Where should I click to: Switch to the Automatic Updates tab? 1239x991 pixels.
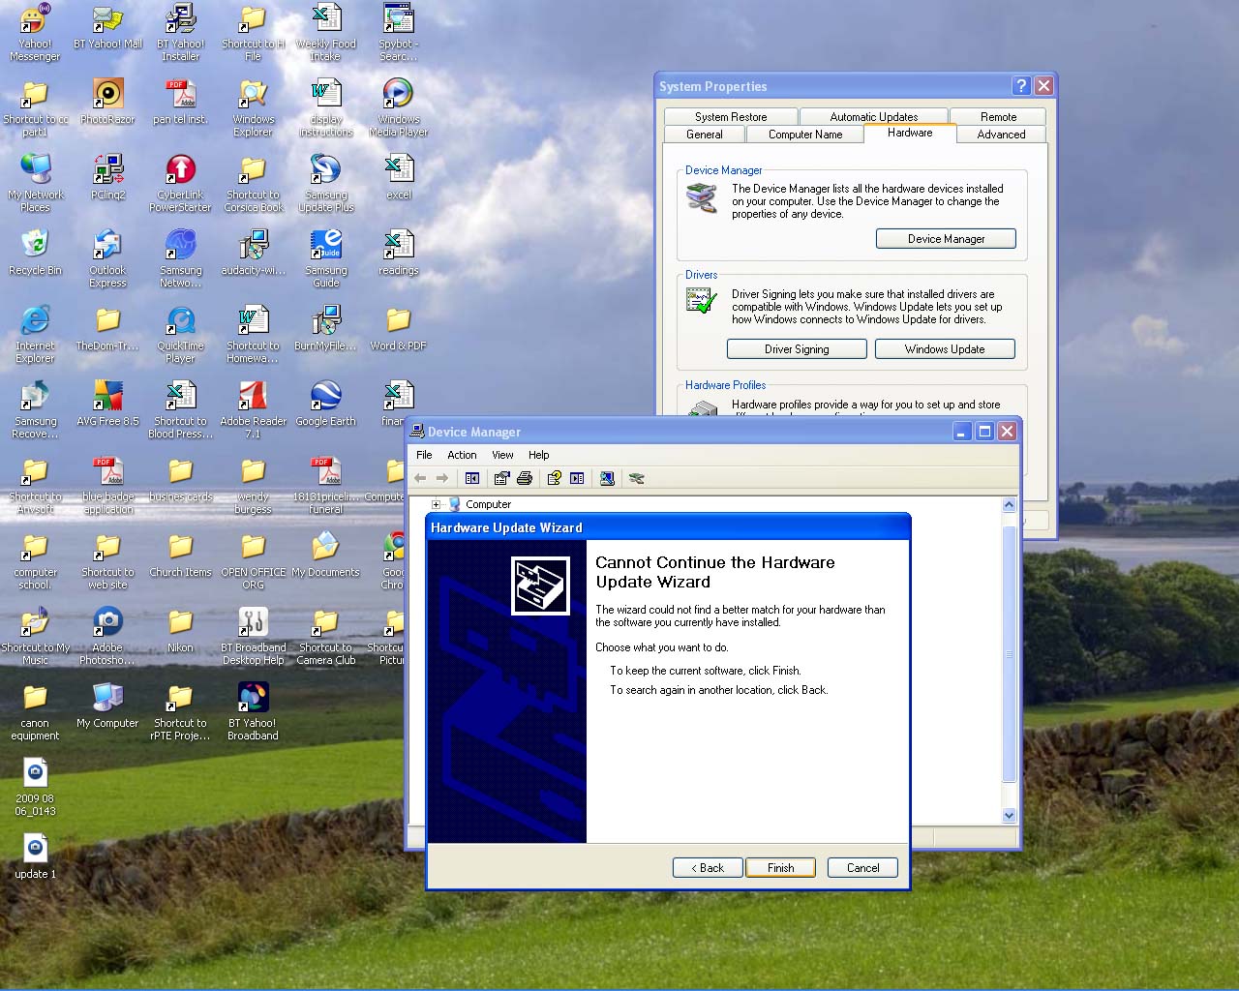pos(873,116)
